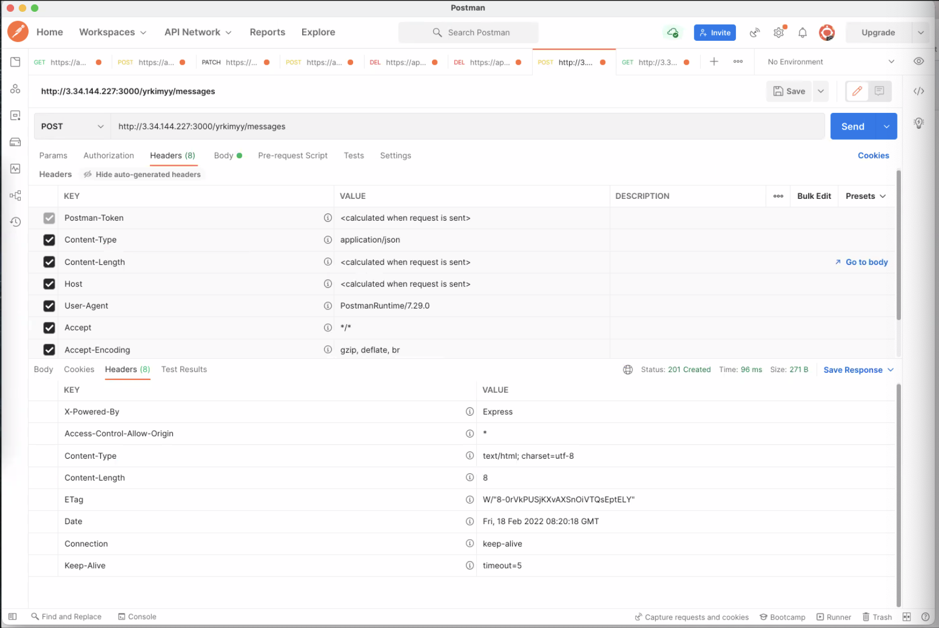This screenshot has height=628, width=939.
Task: Open the two-pane layout icon in status bar
Action: (907, 617)
